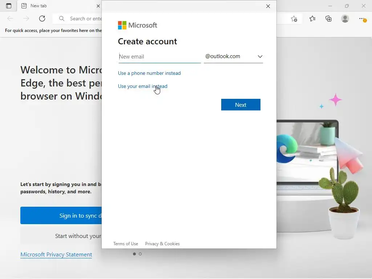Viewport: 372px width, 279px height.
Task: Click the address bar search icon
Action: point(62,19)
